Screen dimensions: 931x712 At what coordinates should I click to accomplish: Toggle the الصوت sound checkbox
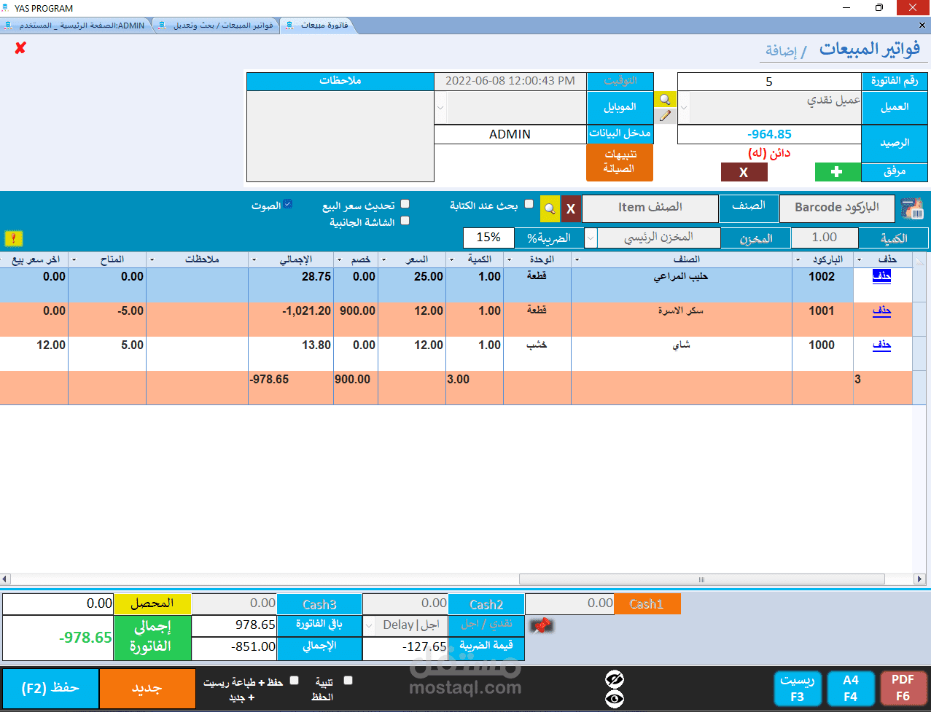288,205
